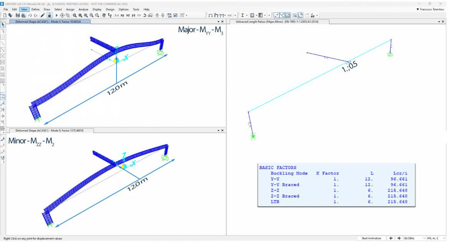This screenshot has height=243, width=449.
Task: Click the right arrow next mode button
Action: tap(399, 238)
